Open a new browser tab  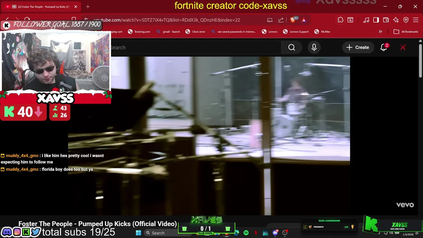[x=88, y=7]
